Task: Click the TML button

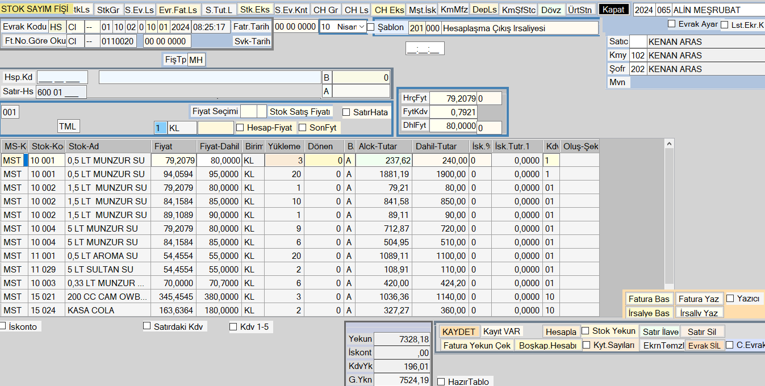Action: pyautogui.click(x=69, y=126)
